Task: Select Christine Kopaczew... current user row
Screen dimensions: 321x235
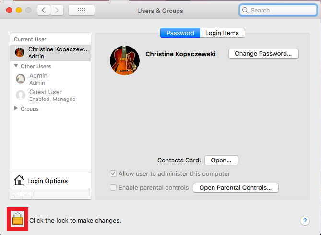Action: pos(50,53)
